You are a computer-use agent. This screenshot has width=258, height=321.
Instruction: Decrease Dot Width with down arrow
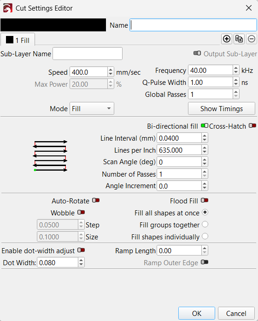(x=81, y=265)
